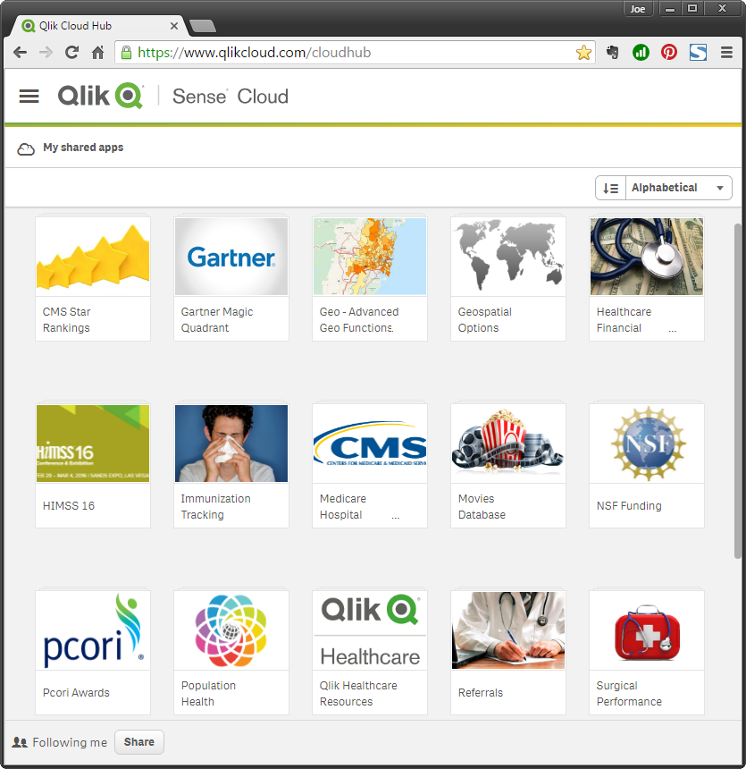
Task: Click the browser home button
Action: 97,53
